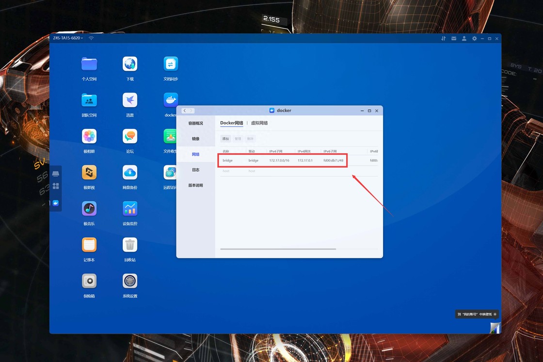Screen dimensions: 543x362
Task: Click the 添加 add network button
Action: coord(225,139)
